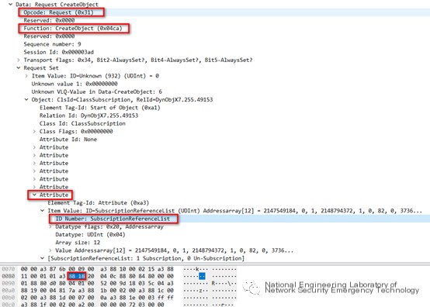Screen dimensions: 430x307
Task: Expand the Transport flags: 0x34 node
Action: coord(19,60)
